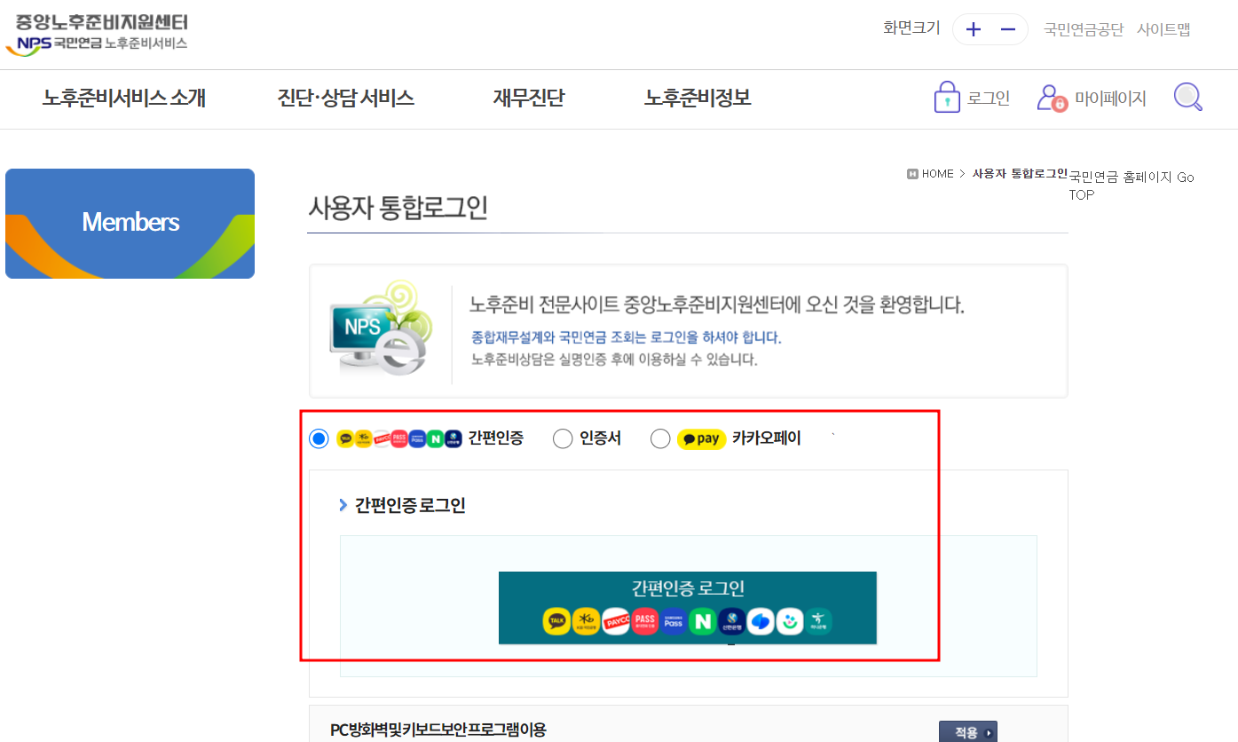Click KB bank icon in login banner

pos(586,621)
